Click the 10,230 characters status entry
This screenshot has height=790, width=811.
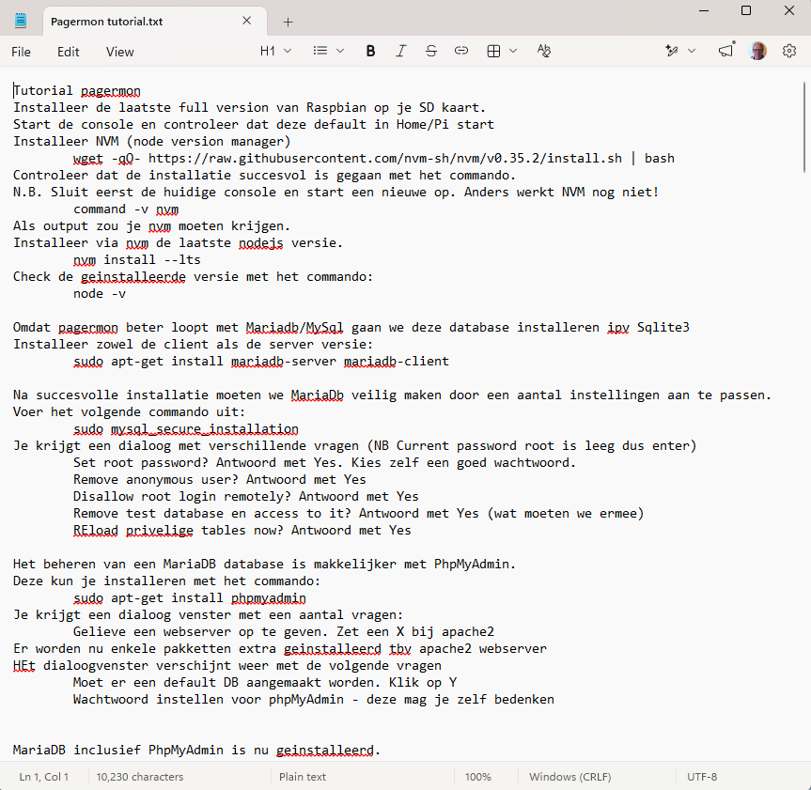click(140, 777)
